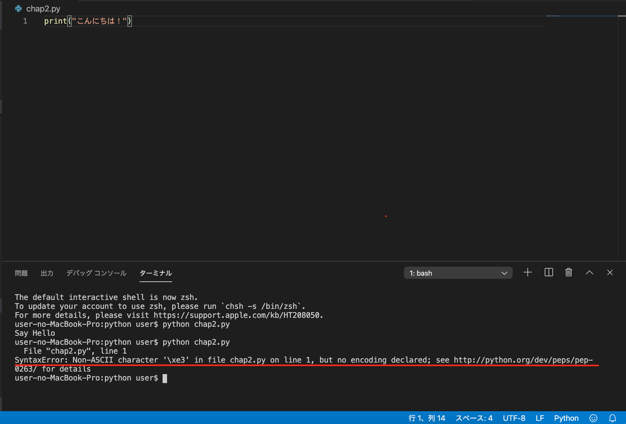Select the ターミナル panel tab

(x=156, y=273)
